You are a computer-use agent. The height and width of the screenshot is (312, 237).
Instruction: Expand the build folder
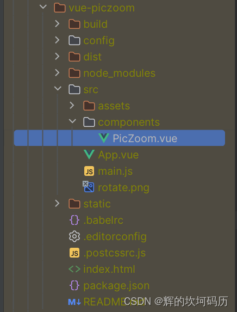[x=57, y=23]
